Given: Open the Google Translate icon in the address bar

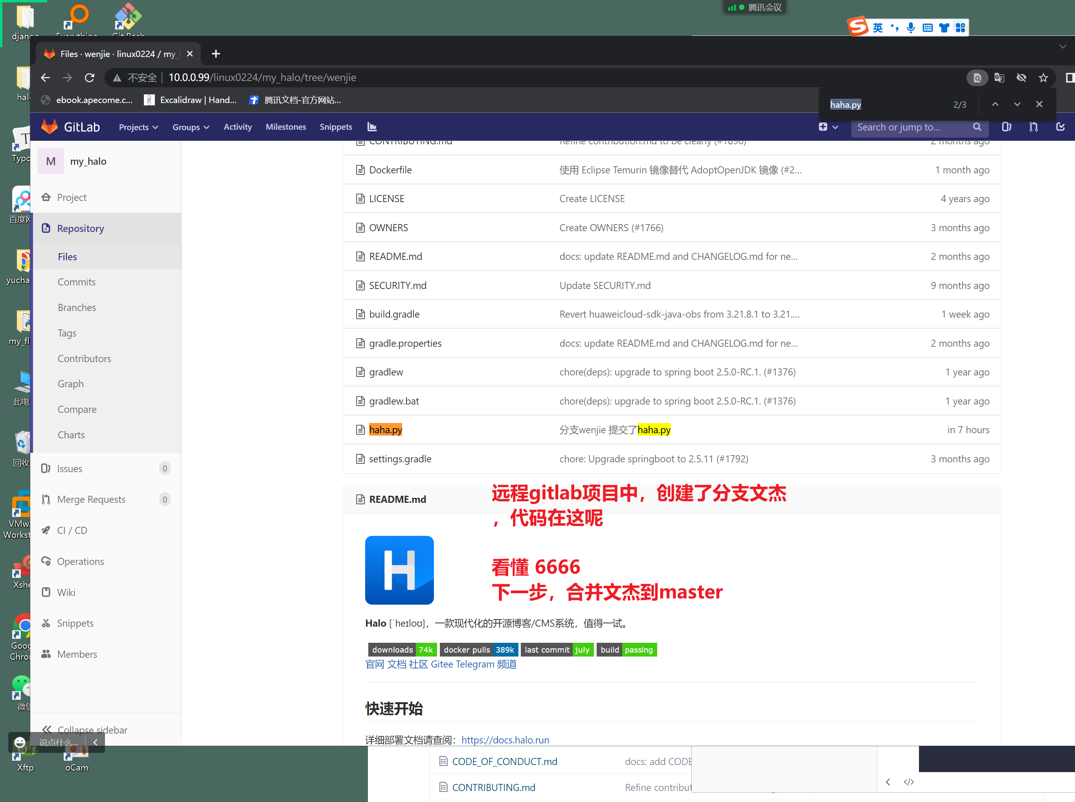Looking at the screenshot, I should 999,78.
